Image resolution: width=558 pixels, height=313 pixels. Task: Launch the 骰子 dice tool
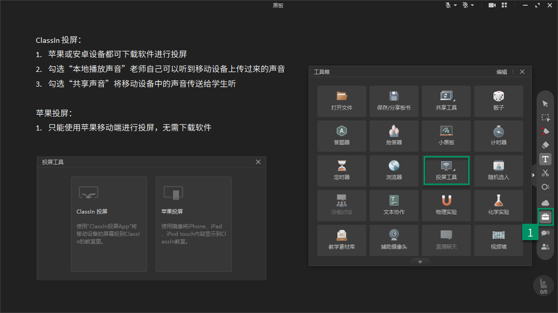pyautogui.click(x=499, y=101)
